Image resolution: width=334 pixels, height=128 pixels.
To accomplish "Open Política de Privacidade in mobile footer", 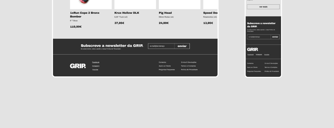I will click(272, 71).
